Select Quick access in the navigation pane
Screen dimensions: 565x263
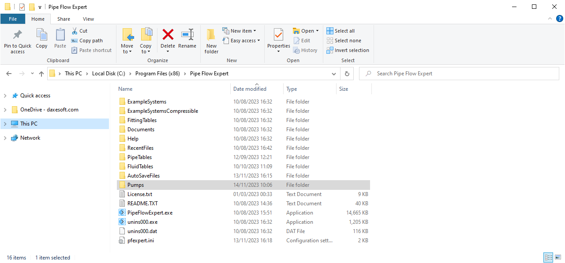tap(35, 96)
